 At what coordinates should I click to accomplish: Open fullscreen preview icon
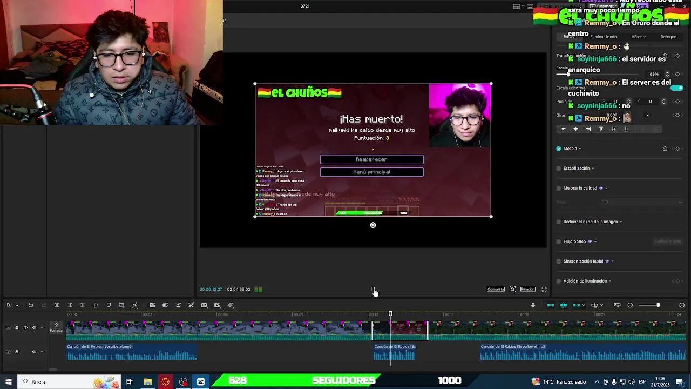click(x=544, y=289)
